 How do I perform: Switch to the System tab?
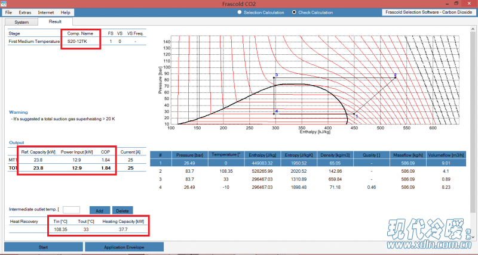(22, 22)
